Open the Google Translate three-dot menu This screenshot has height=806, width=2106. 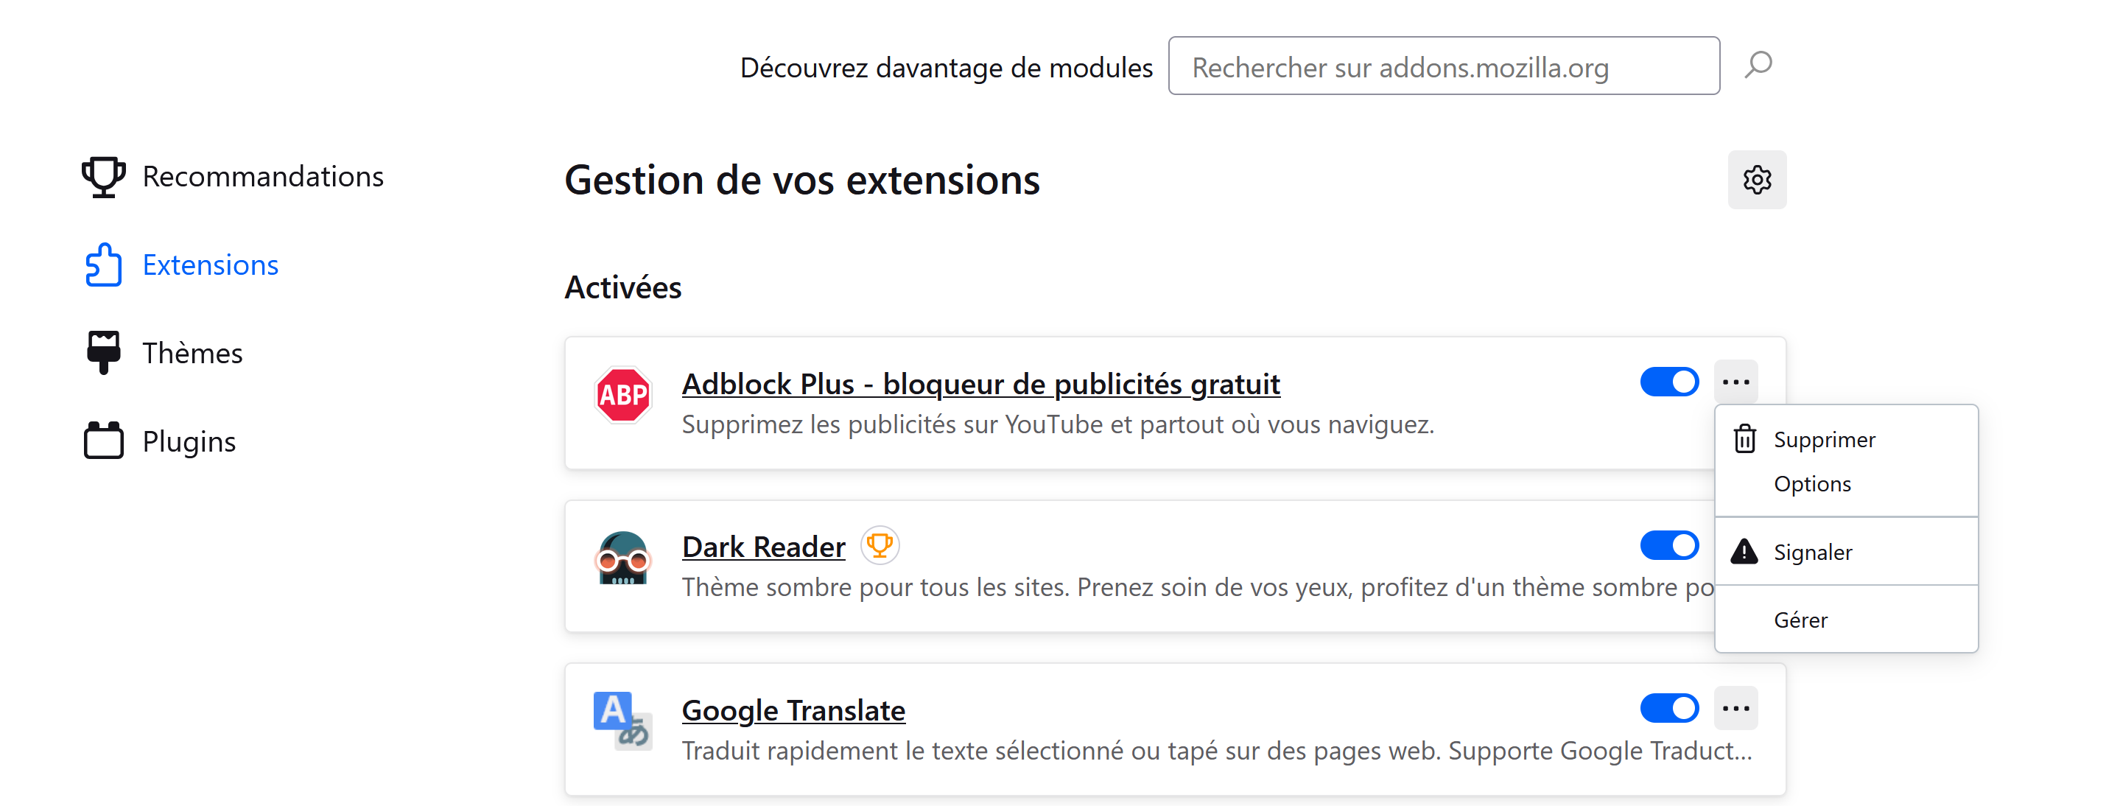1735,708
